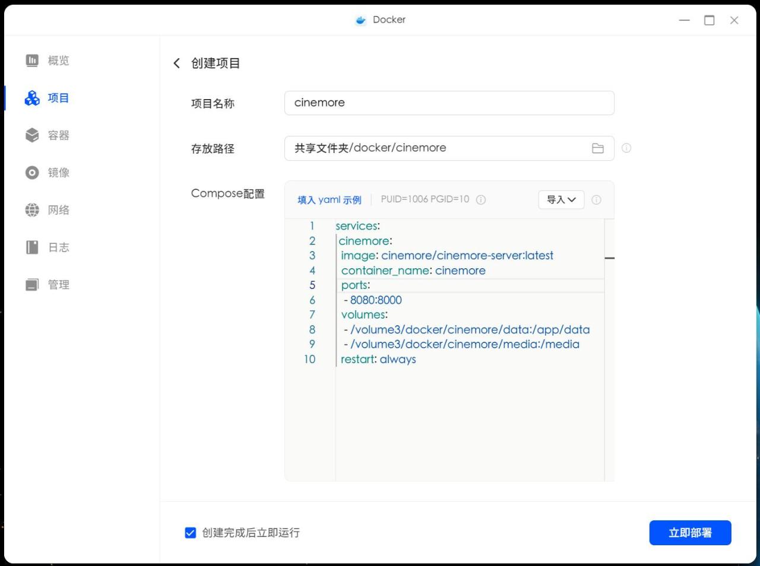The image size is (760, 566).
Task: Select the 项目 projects cube icon
Action: pos(32,98)
